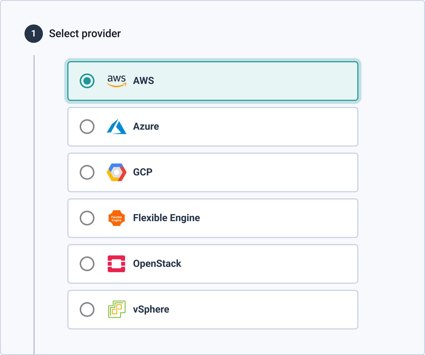The image size is (425, 355).
Task: Click the OpenStack provider name
Action: click(x=157, y=264)
